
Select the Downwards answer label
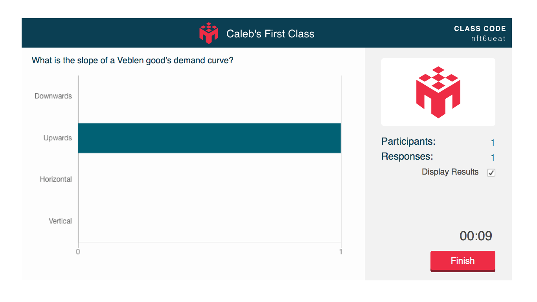click(x=53, y=96)
